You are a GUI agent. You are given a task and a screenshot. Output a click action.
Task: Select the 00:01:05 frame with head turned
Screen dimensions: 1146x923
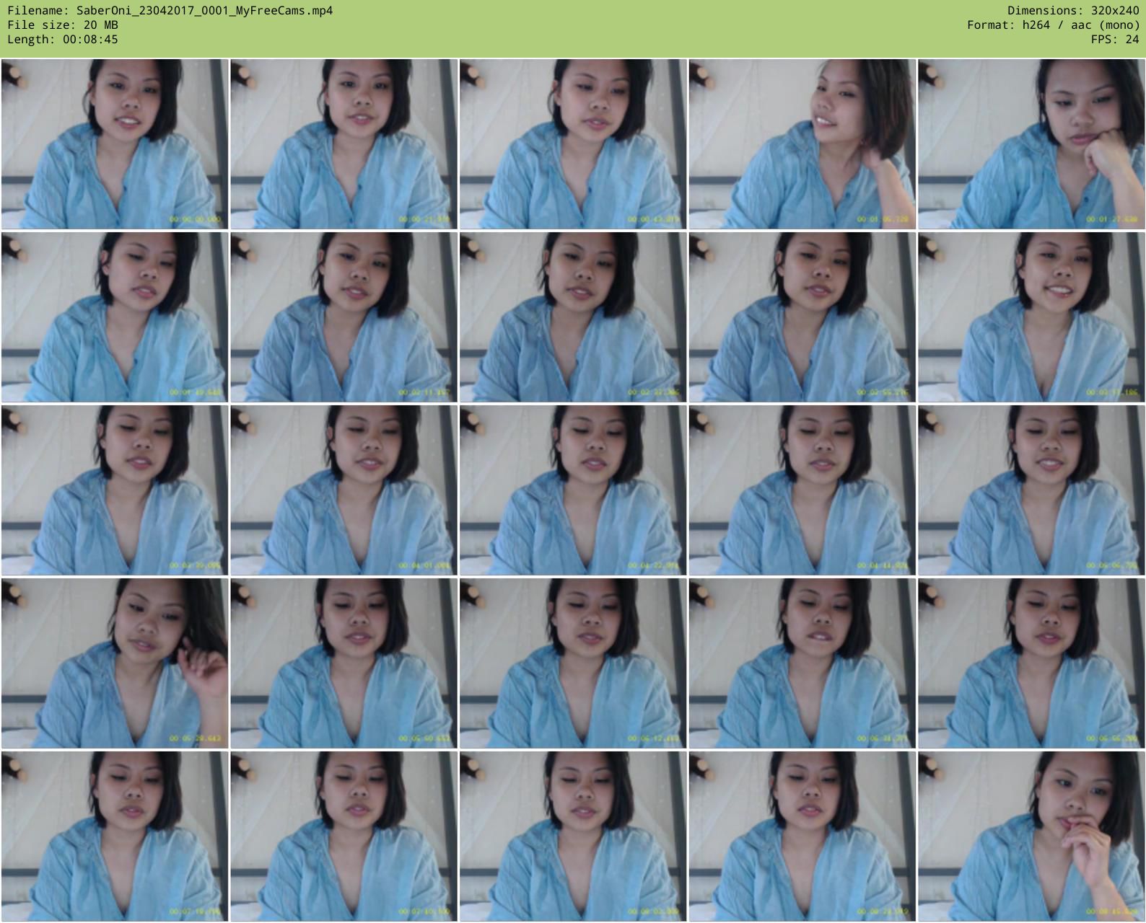[802, 144]
